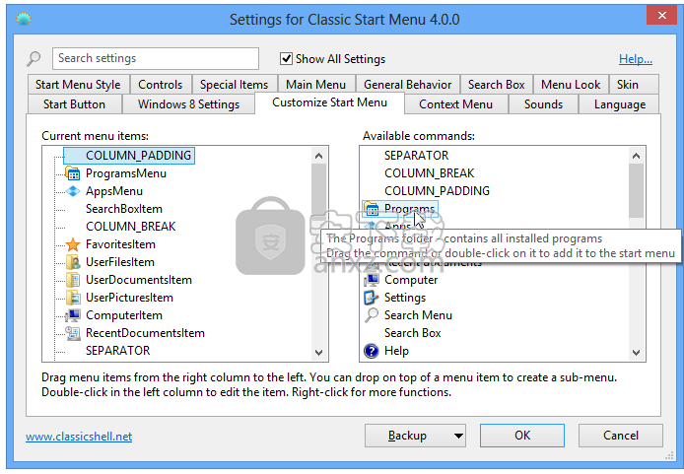Click the UserPicturesItem folder icon
The height and width of the screenshot is (474, 684).
pyautogui.click(x=73, y=298)
